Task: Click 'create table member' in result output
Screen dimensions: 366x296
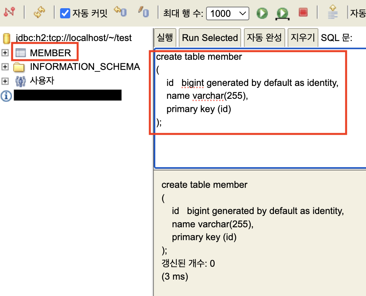Action: pyautogui.click(x=204, y=185)
